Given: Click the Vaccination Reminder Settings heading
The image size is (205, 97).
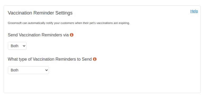Looking at the screenshot, I should (x=40, y=13).
